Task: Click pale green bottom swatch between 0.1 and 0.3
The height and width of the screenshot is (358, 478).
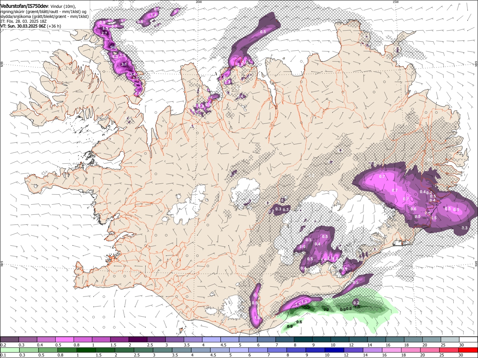Action: coord(9,350)
